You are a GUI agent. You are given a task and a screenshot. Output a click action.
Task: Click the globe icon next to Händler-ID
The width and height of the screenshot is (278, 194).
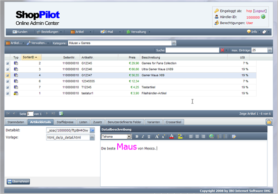click(x=263, y=17)
